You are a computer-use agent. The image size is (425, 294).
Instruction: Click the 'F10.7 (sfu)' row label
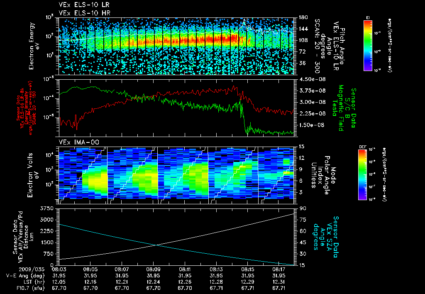click(30, 288)
